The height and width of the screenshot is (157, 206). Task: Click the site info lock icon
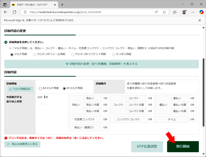pyautogui.click(x=25, y=12)
